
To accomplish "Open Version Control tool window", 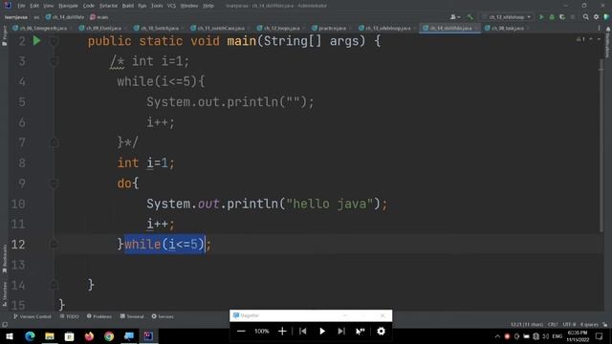I will point(32,316).
